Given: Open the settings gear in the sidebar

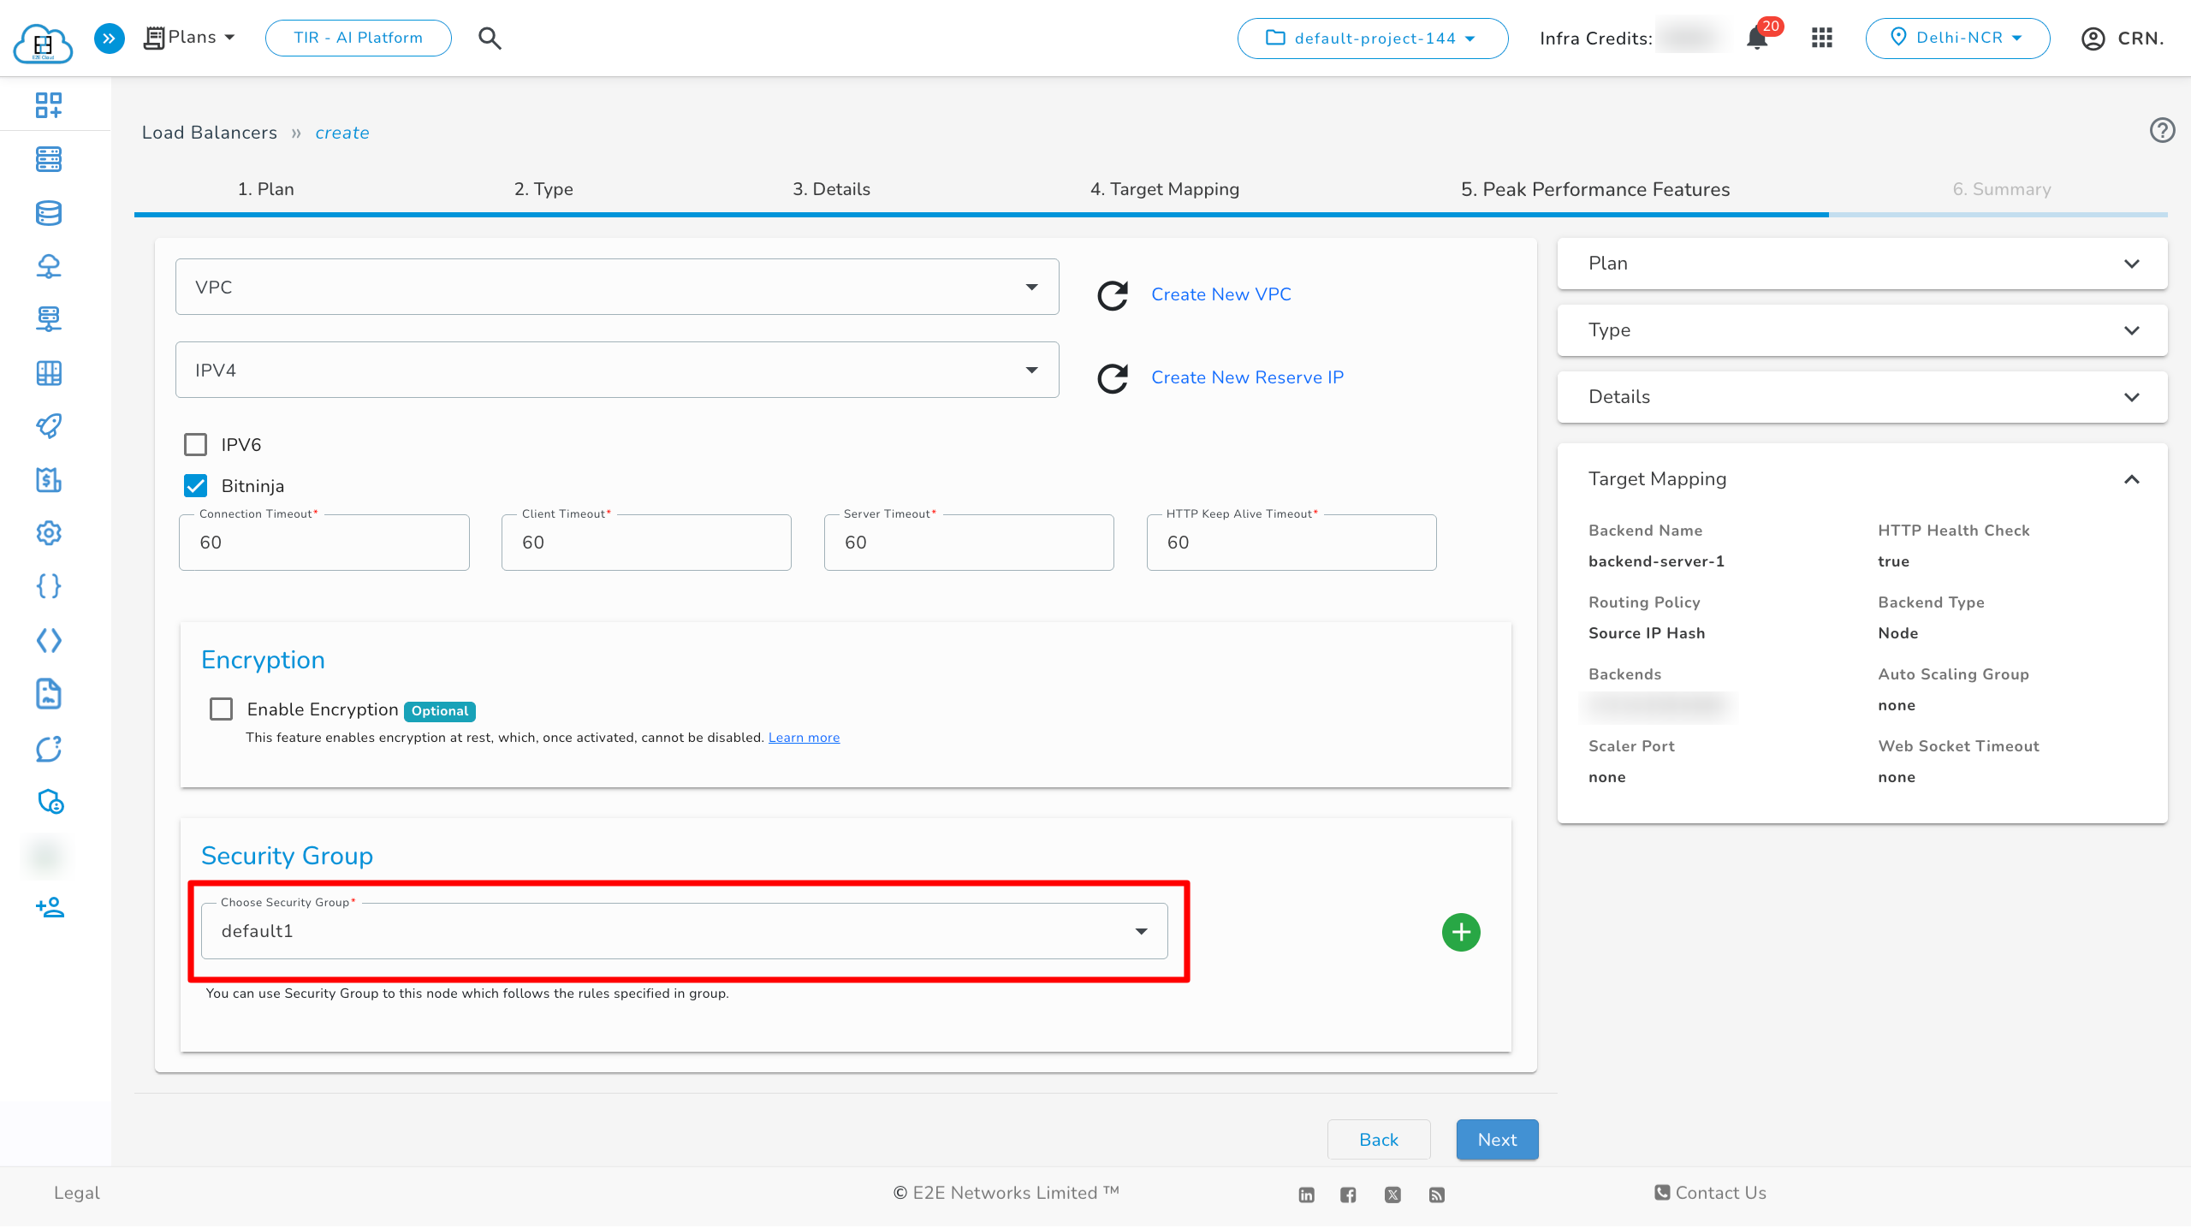Looking at the screenshot, I should point(48,533).
